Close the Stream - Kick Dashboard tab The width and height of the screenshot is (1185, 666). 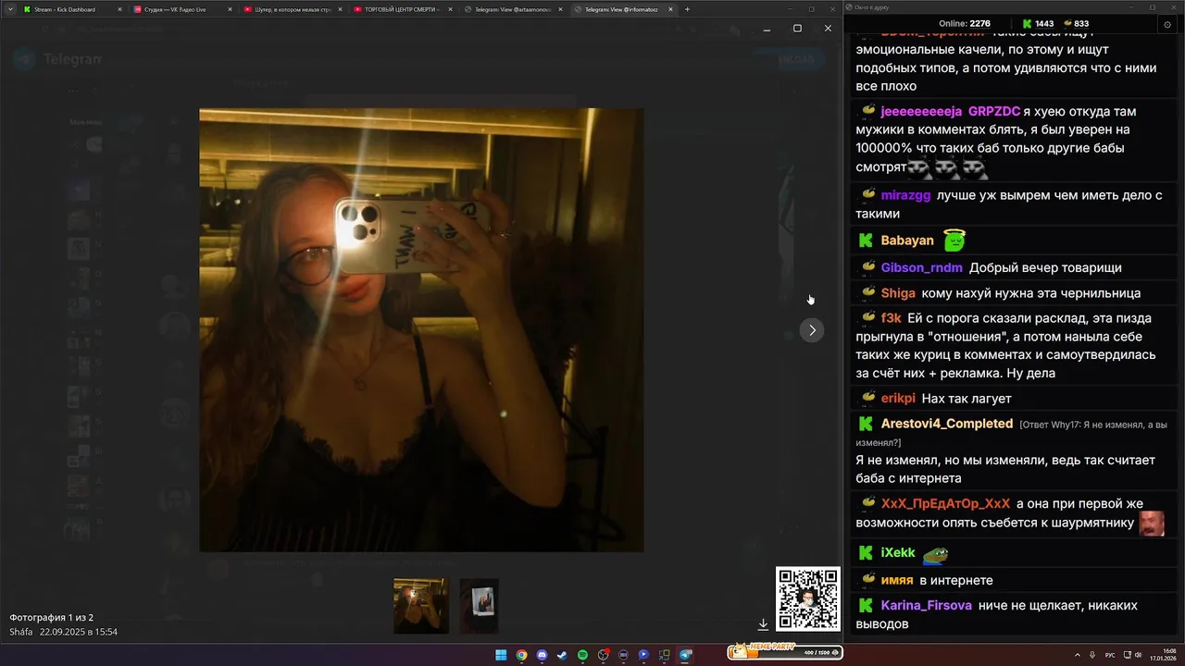pos(119,9)
